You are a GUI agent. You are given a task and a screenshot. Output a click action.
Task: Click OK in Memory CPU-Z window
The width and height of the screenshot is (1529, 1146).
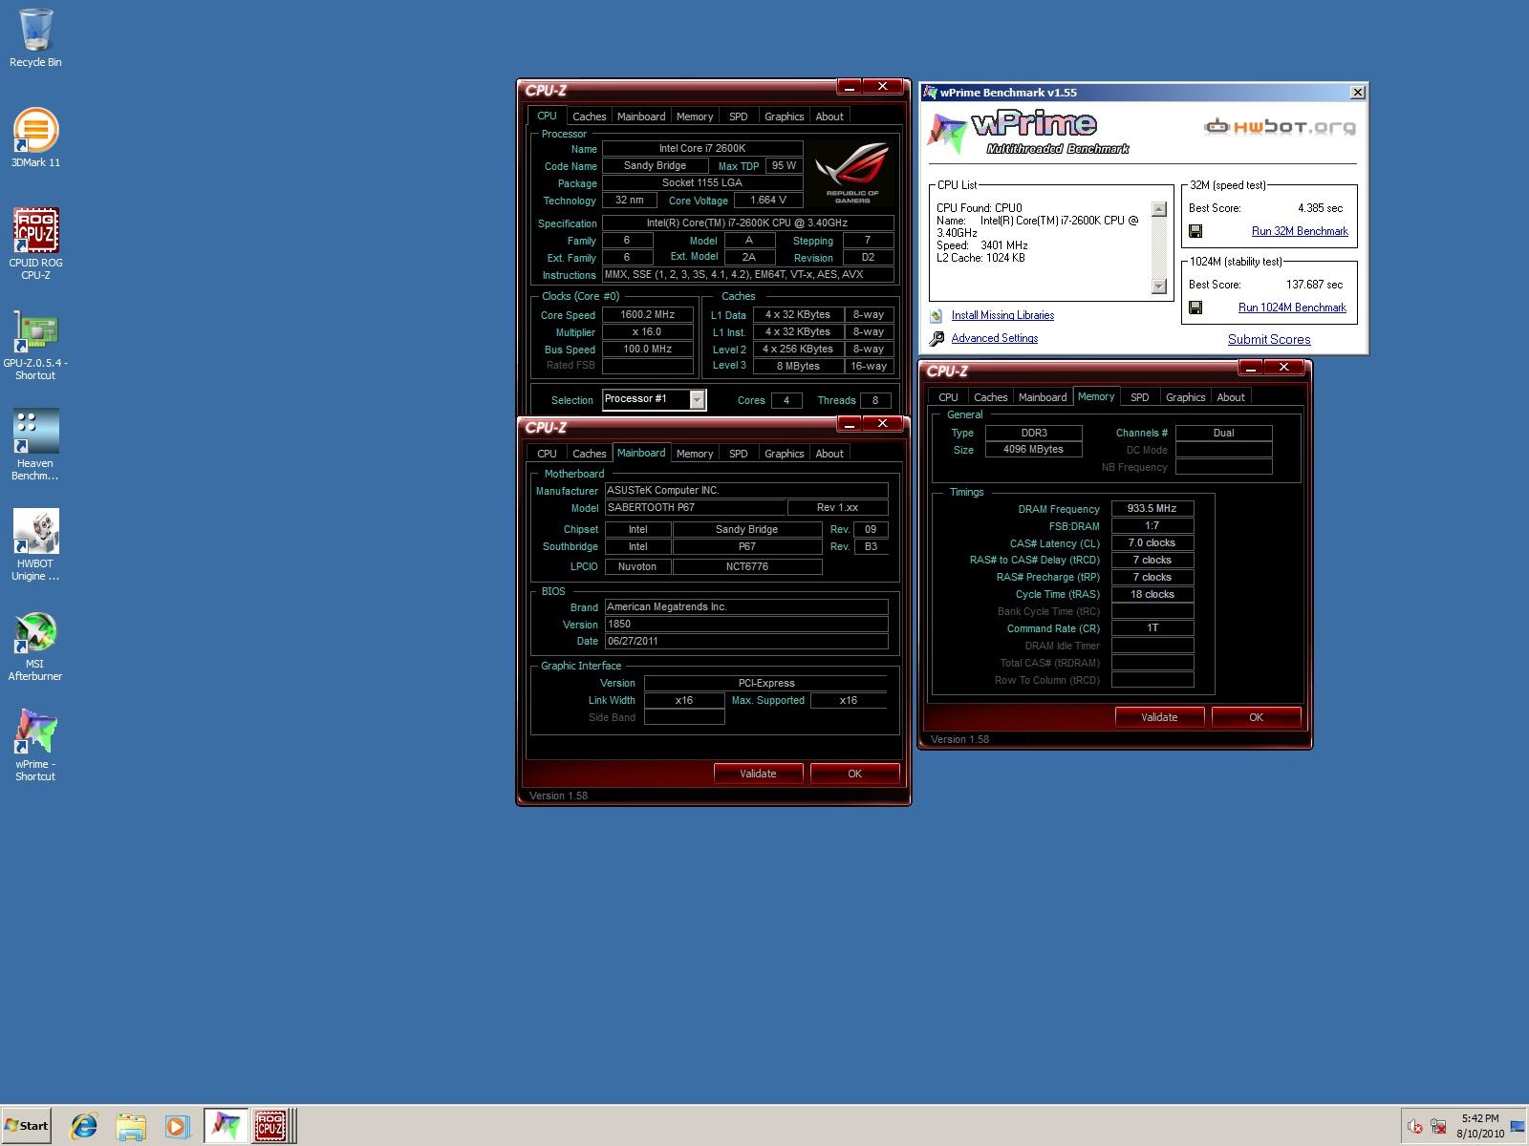pos(1256,717)
